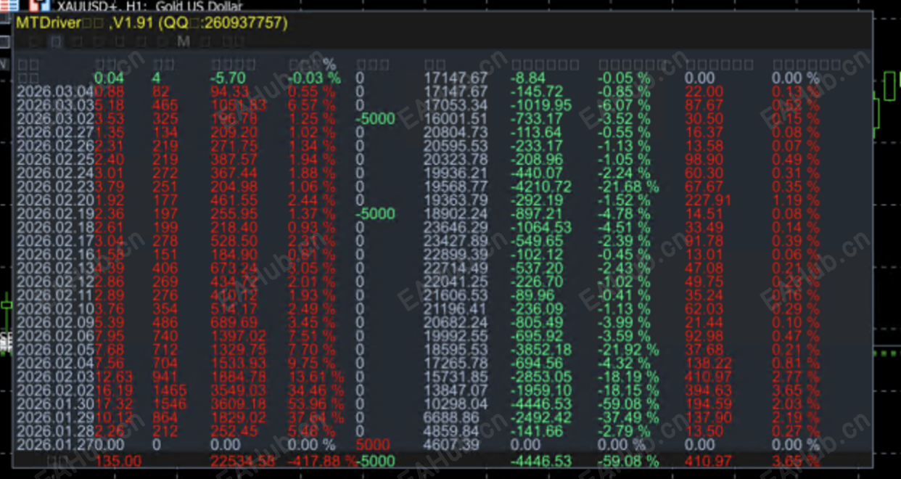The width and height of the screenshot is (901, 479).
Task: Click total lots 135.00 in summary row
Action: coord(118,461)
